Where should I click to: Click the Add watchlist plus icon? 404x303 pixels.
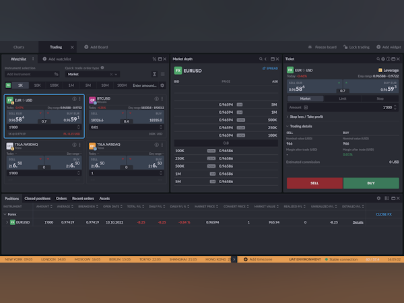pos(44,59)
